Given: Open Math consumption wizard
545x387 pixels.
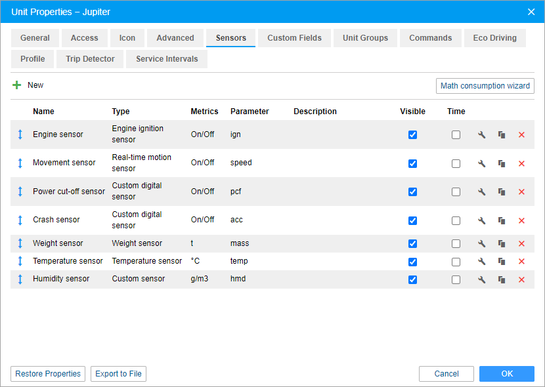Looking at the screenshot, I should pos(485,86).
